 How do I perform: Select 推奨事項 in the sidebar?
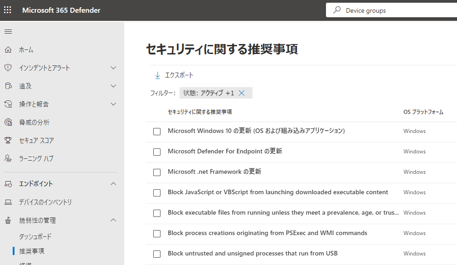(x=32, y=251)
